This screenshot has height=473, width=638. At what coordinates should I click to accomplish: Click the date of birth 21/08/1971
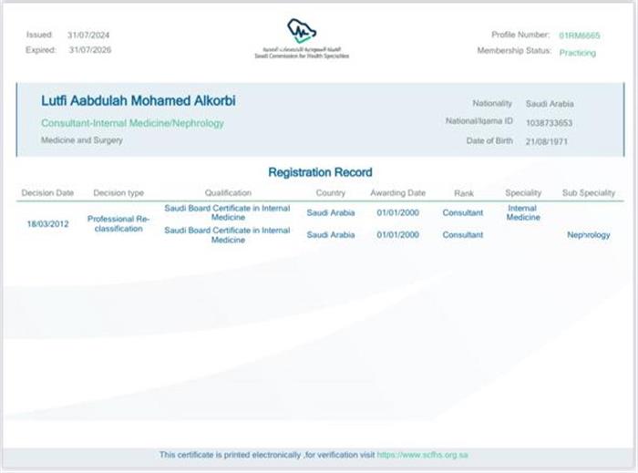point(546,141)
